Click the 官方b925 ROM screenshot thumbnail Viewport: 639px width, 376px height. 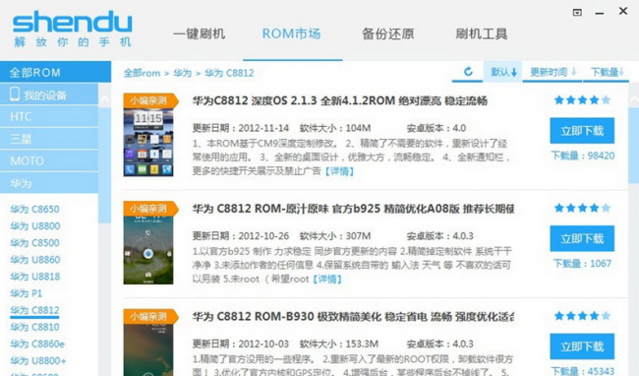(x=148, y=250)
